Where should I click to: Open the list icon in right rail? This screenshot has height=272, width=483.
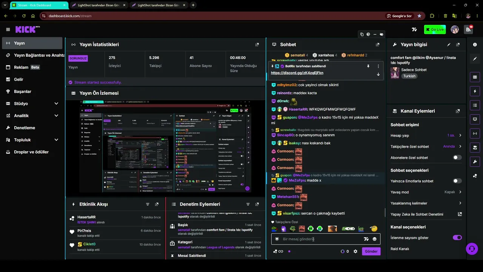pyautogui.click(x=475, y=105)
